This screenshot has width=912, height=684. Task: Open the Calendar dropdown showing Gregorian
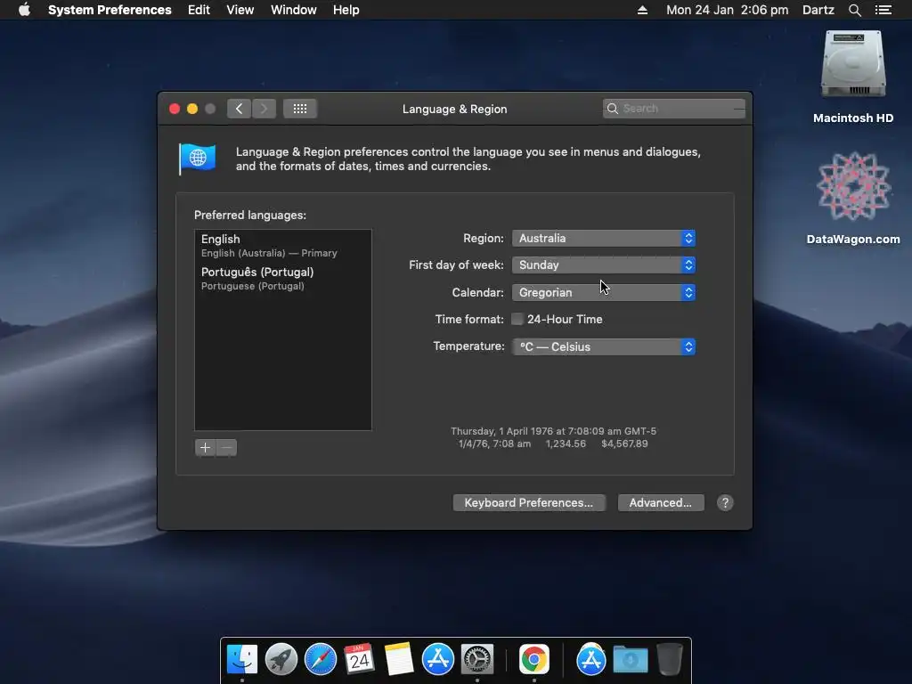(603, 292)
